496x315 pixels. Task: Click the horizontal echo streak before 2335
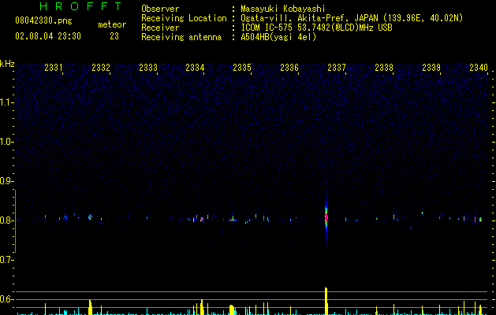coord(233,220)
